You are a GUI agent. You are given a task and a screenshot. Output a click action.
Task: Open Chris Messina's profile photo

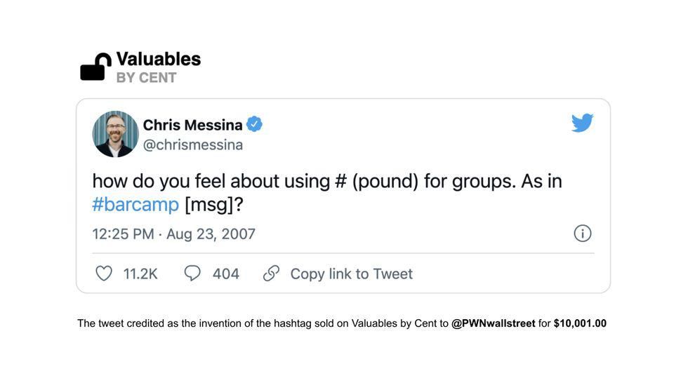(x=115, y=134)
